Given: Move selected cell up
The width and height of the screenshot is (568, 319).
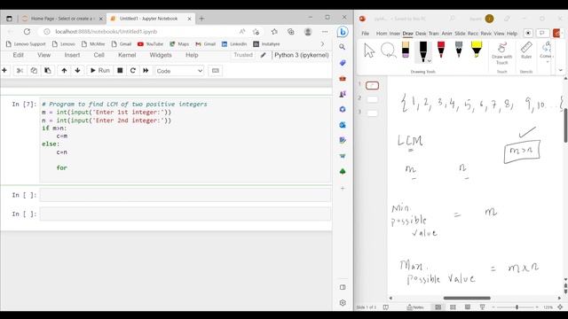Looking at the screenshot, I should [64, 71].
